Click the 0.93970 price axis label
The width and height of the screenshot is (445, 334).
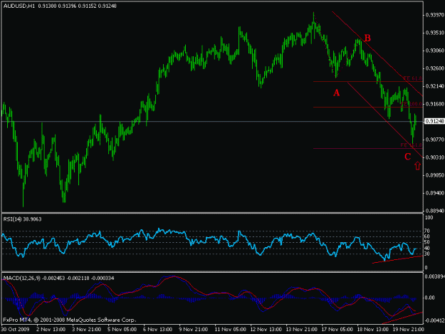(x=435, y=15)
